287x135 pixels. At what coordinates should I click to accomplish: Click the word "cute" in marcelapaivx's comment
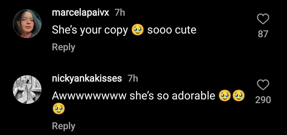[186, 30]
